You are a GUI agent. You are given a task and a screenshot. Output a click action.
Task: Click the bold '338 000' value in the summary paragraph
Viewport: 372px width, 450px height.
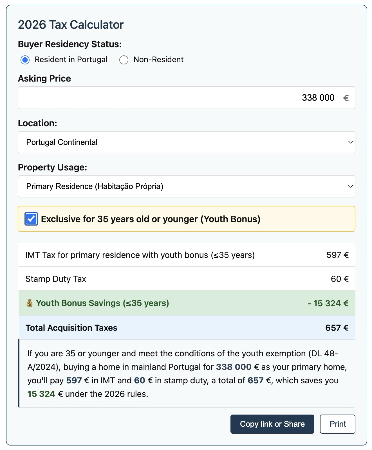234,367
